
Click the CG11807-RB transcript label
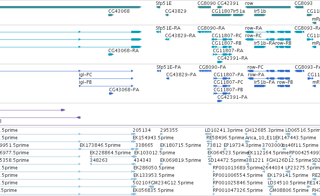tap(226, 43)
